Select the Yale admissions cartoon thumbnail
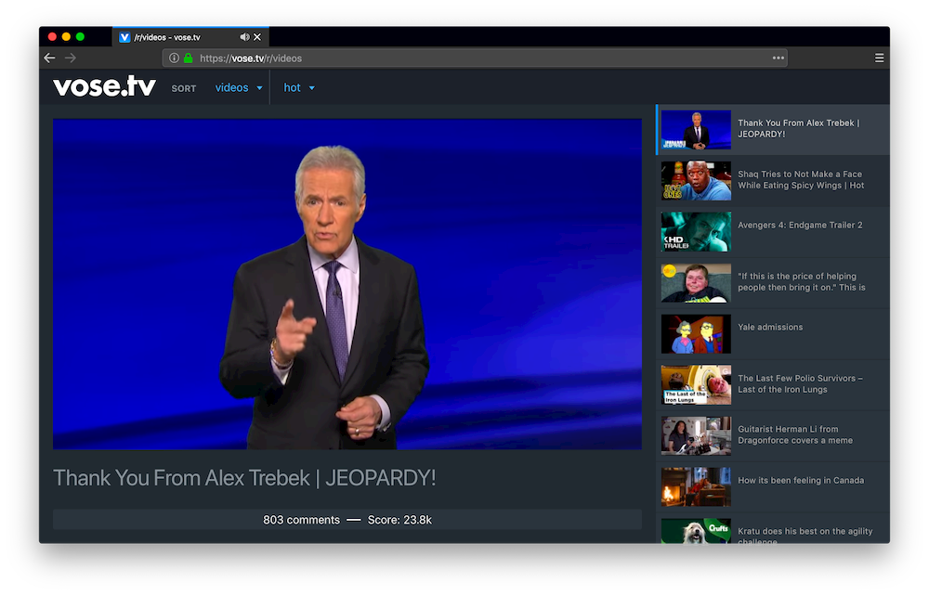Viewport: 929px width, 595px height. coord(696,334)
